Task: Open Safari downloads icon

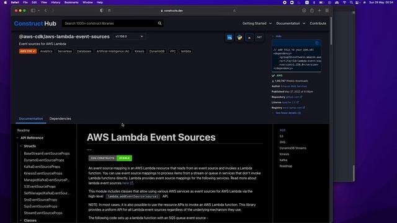Action: 304,11
